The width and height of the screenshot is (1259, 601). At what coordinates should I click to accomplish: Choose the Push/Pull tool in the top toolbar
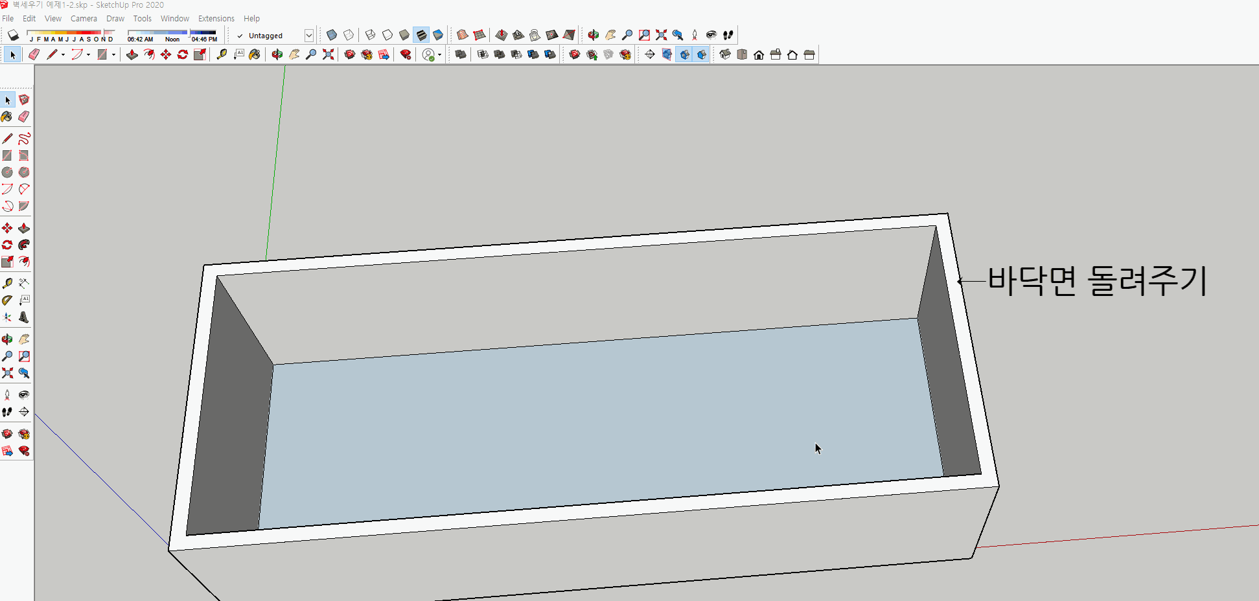click(132, 55)
